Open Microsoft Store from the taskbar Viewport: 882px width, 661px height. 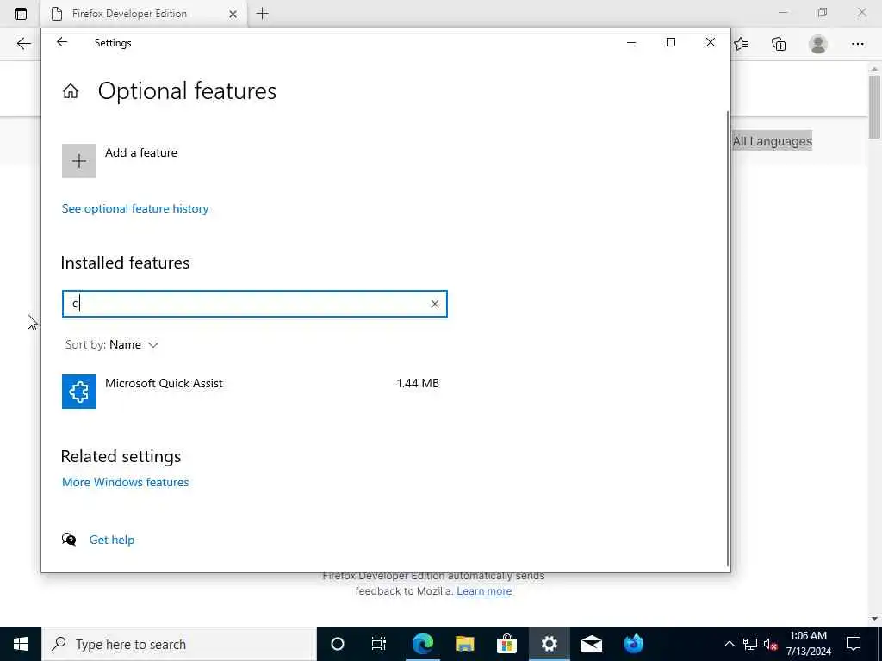click(x=506, y=644)
